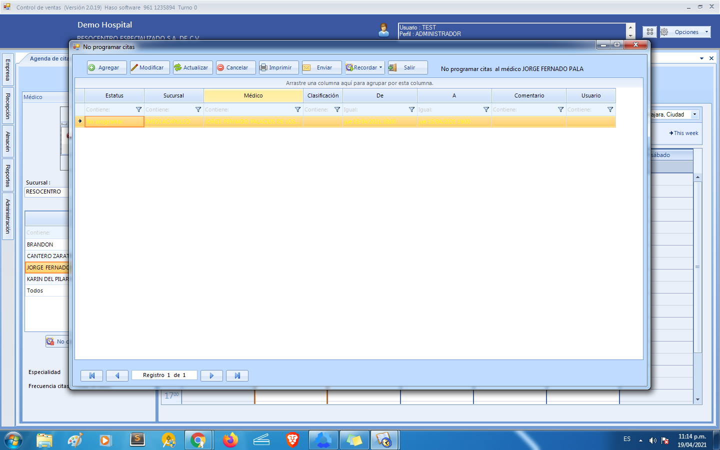Sort by the Clasificación column header

[323, 95]
